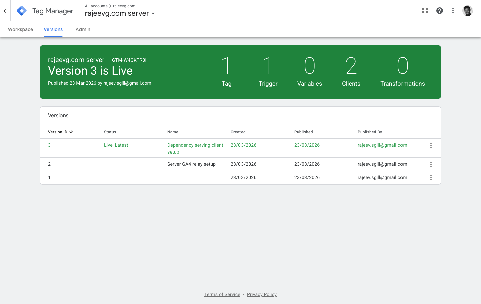This screenshot has width=481, height=304.
Task: Click the Tag Manager diamond logo
Action: tap(21, 10)
